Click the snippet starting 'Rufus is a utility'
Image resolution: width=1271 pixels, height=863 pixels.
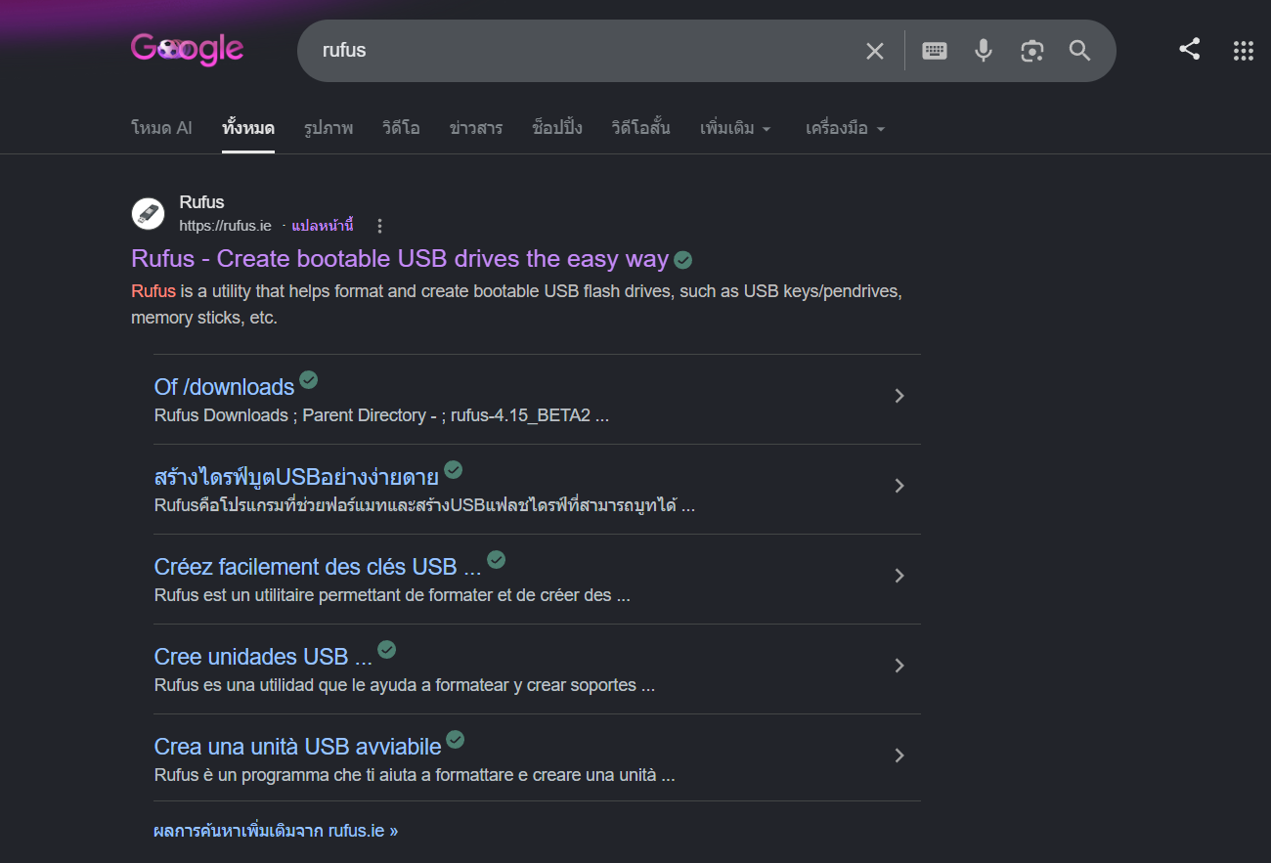tap(516, 304)
